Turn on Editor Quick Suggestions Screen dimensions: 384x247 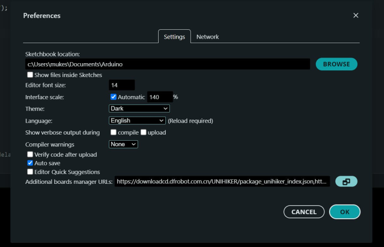pos(30,172)
